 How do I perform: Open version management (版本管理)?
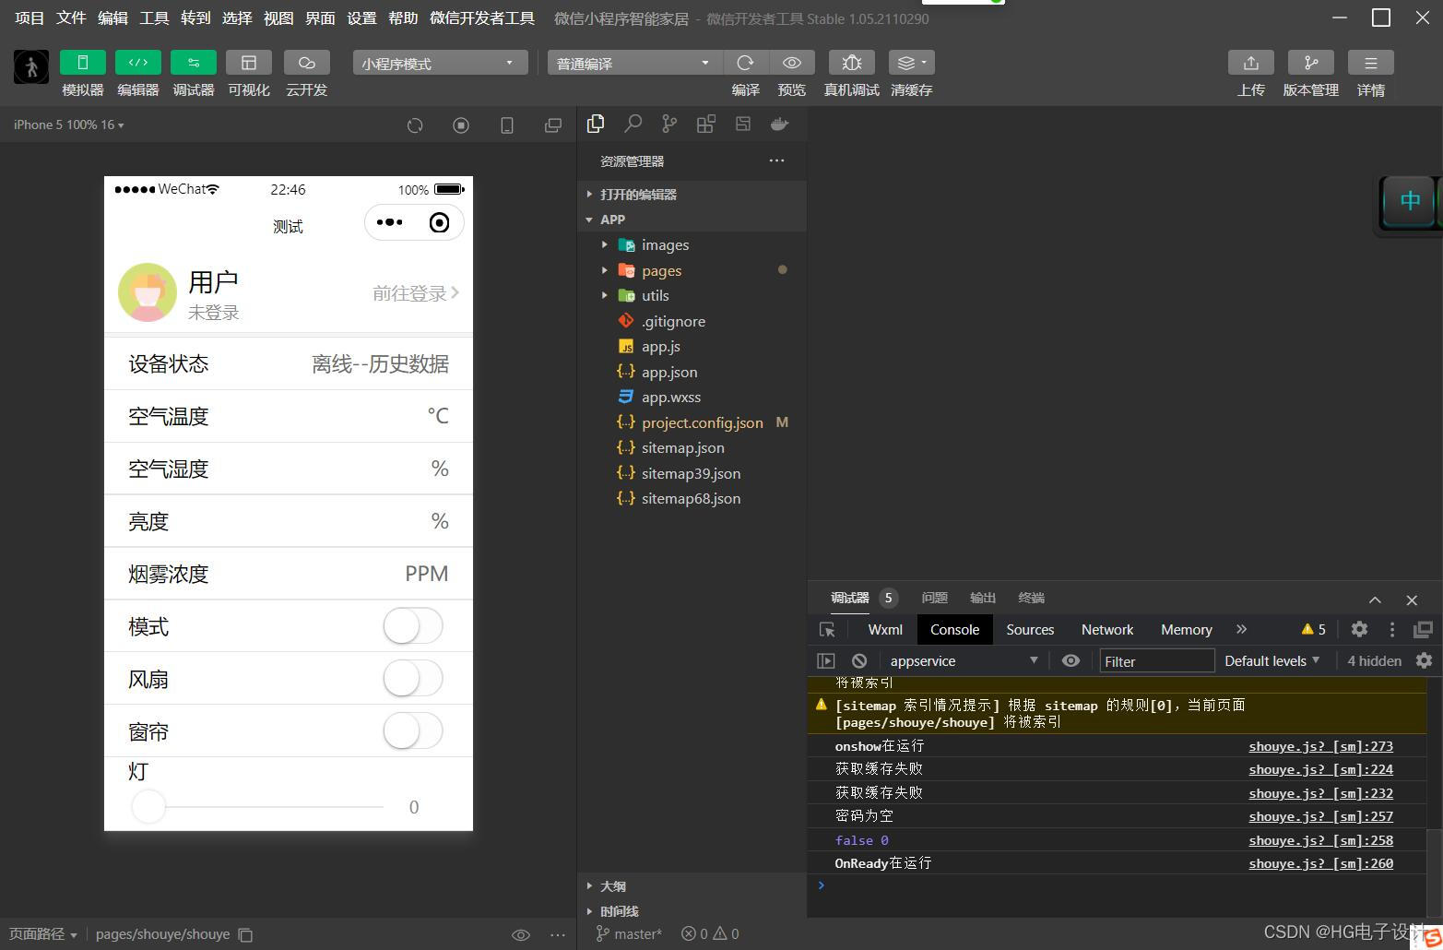pyautogui.click(x=1310, y=63)
